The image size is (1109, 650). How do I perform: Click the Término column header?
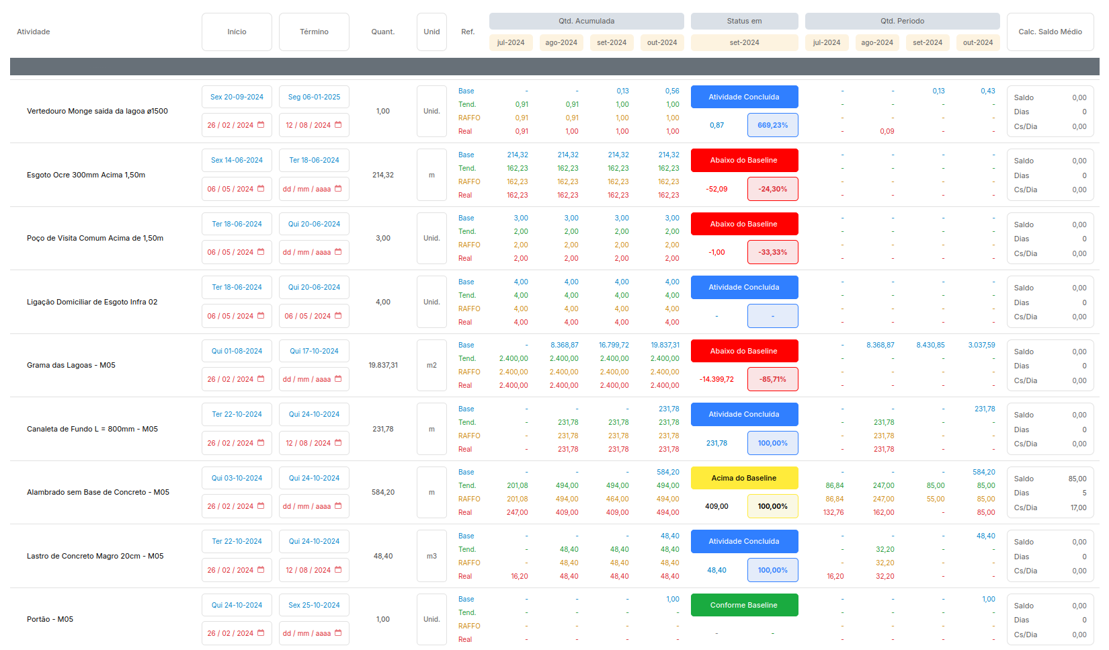(314, 32)
